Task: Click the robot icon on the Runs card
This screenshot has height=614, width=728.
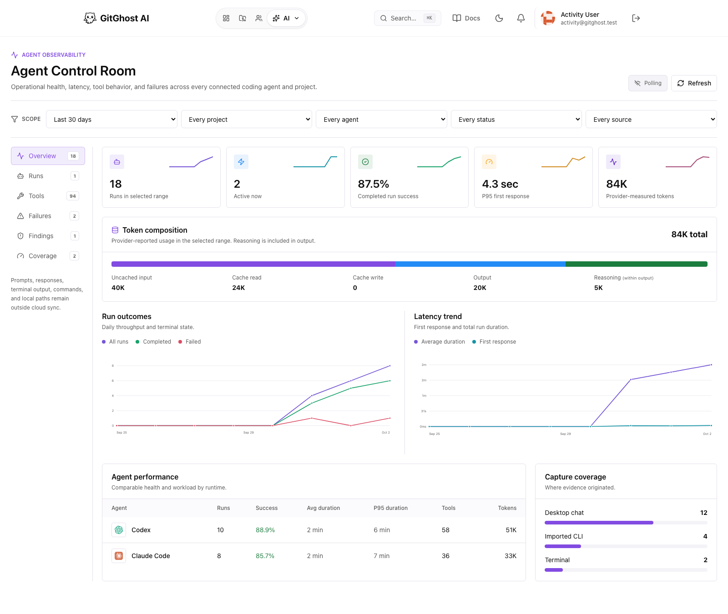Action: 117,162
